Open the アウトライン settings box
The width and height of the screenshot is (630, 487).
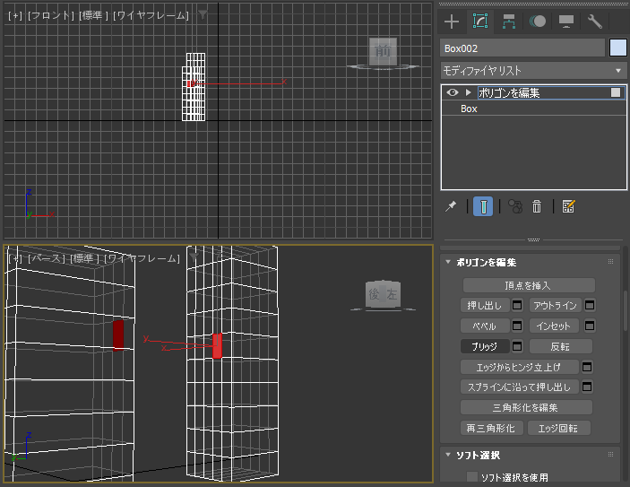point(590,305)
